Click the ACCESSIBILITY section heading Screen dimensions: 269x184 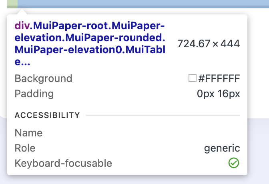point(47,116)
